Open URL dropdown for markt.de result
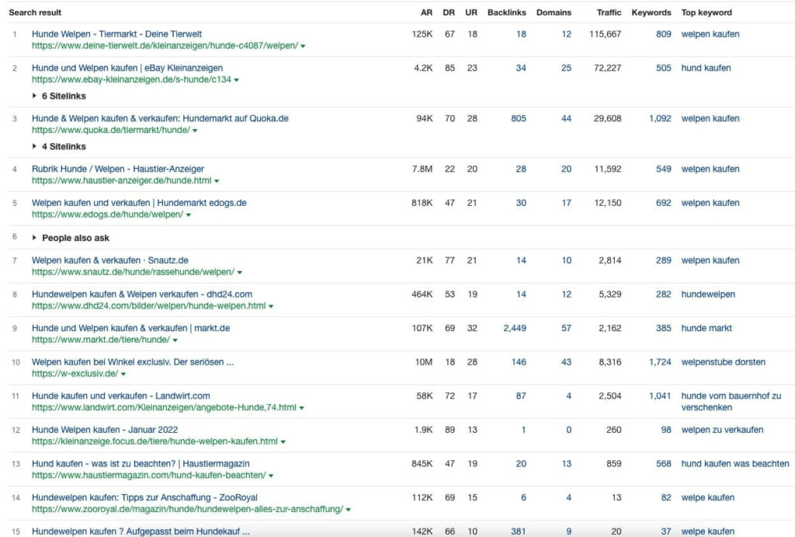Viewport: 795px width, 537px height. [175, 340]
